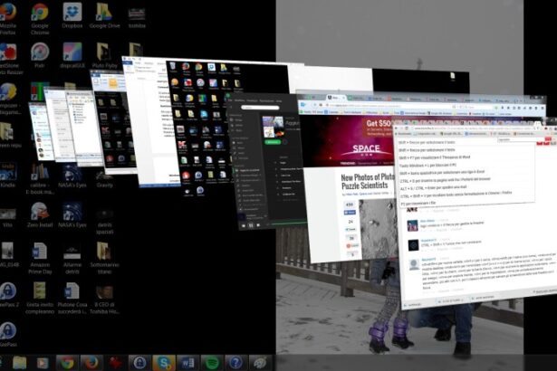Open the Amazon Prime Day desktop file

point(40,251)
